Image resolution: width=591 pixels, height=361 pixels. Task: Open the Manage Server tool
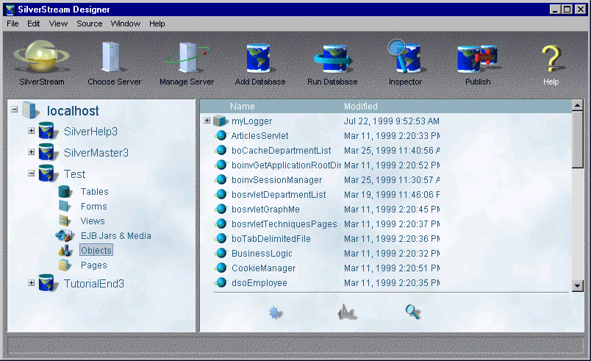(187, 57)
